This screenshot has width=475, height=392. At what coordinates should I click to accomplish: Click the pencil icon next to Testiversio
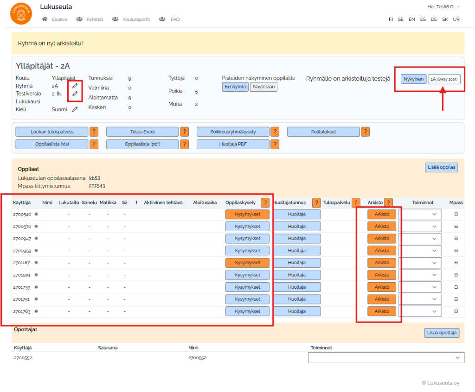(75, 94)
